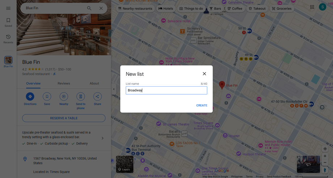Click the Times Square camera marker

217,125
